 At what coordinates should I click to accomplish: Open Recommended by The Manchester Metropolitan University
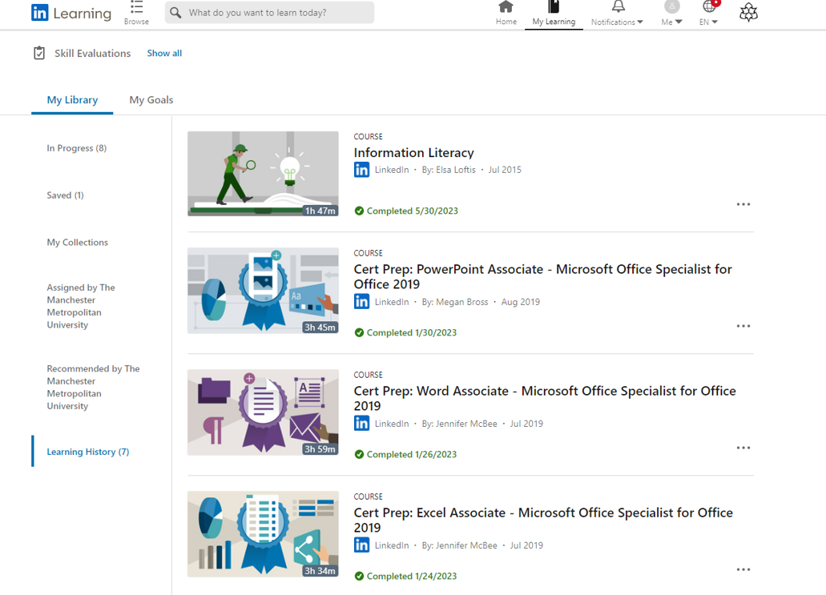pos(93,387)
